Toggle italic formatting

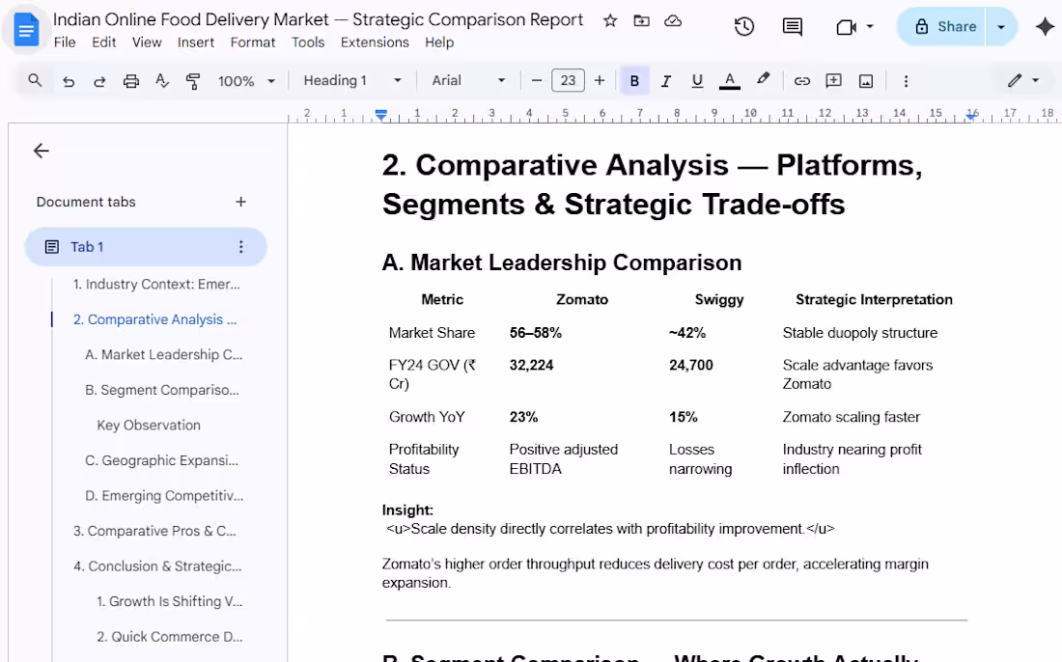click(x=666, y=81)
